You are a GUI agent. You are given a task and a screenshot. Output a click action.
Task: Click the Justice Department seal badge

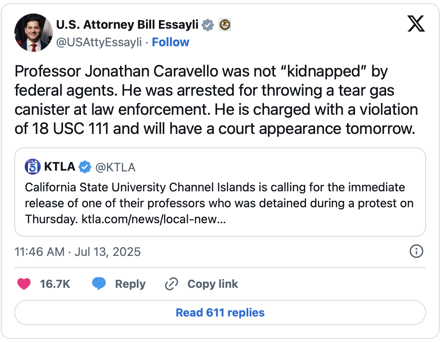[225, 25]
